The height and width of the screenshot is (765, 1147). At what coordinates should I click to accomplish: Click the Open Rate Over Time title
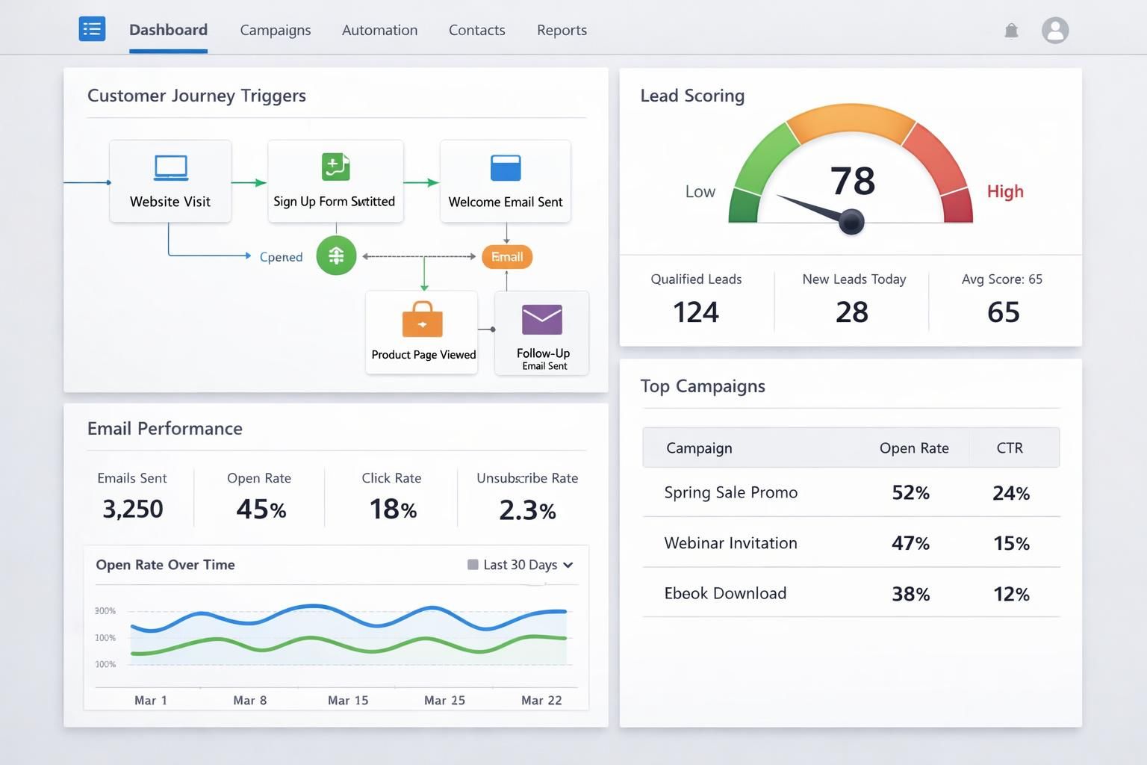[165, 565]
